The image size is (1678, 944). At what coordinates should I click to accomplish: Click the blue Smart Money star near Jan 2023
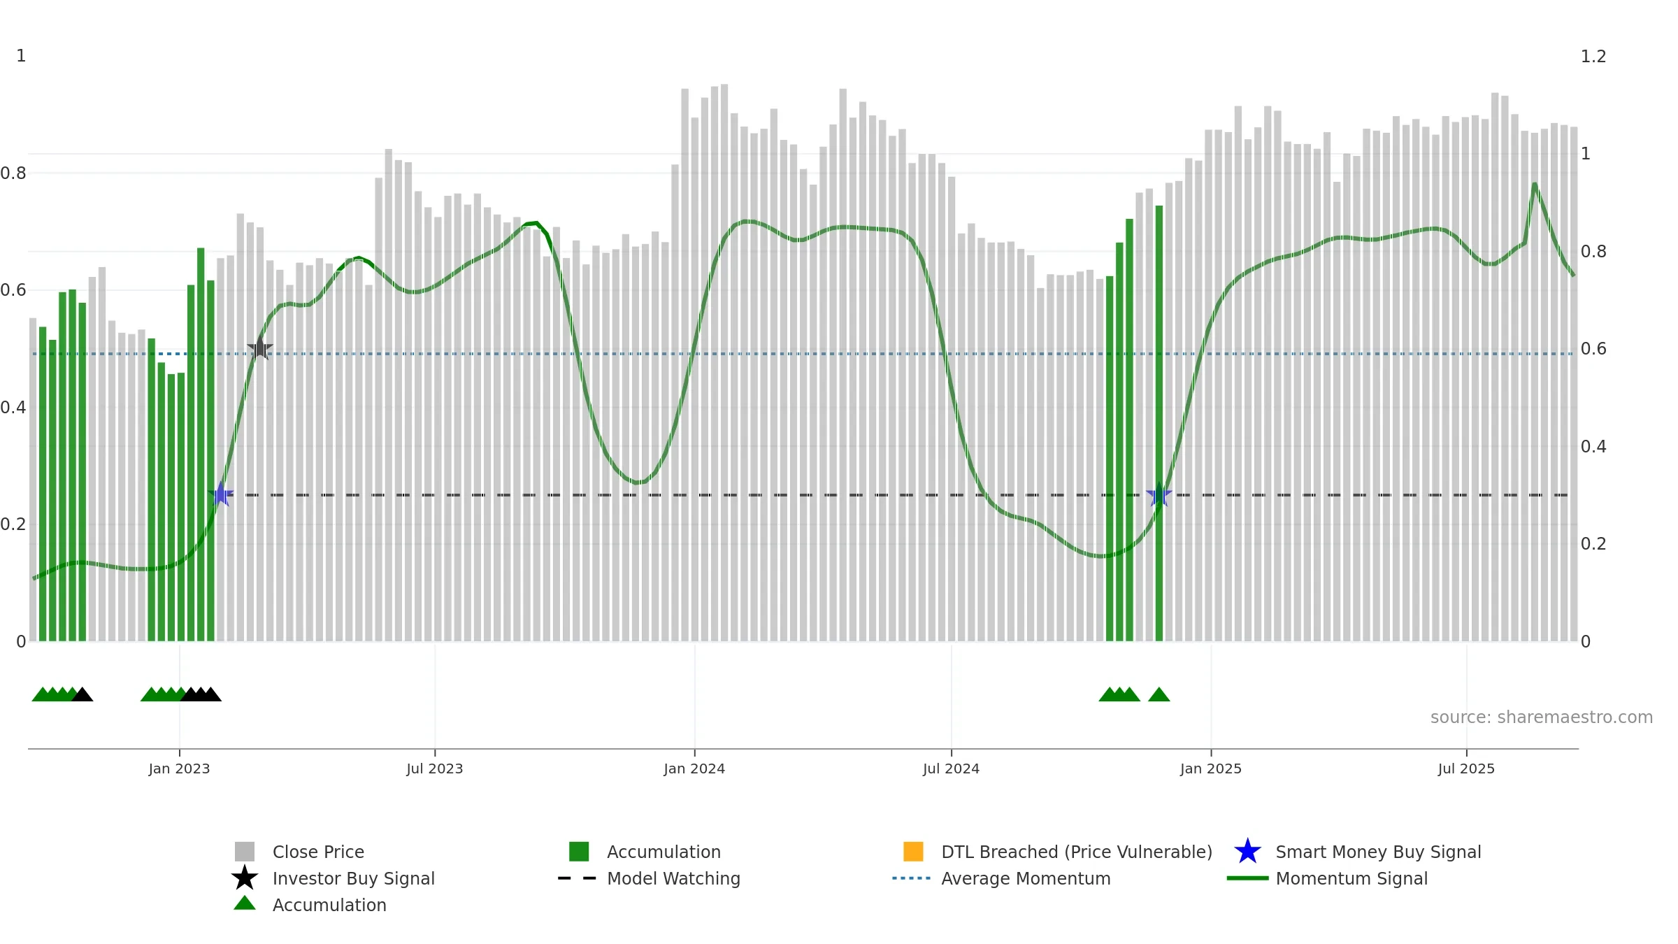221,494
